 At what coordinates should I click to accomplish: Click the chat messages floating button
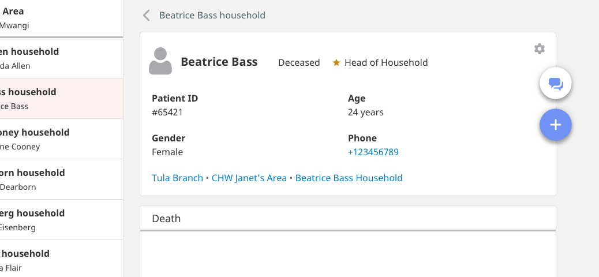point(555,84)
